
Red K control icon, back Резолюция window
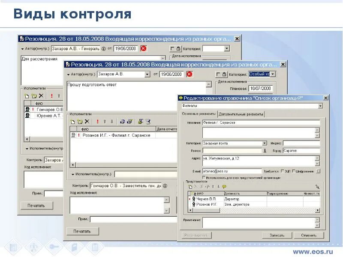144,48
